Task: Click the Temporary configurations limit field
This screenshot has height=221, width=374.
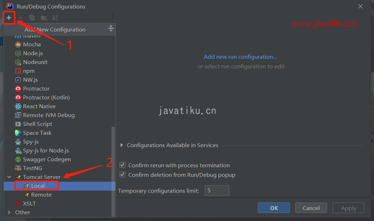Action: point(217,191)
